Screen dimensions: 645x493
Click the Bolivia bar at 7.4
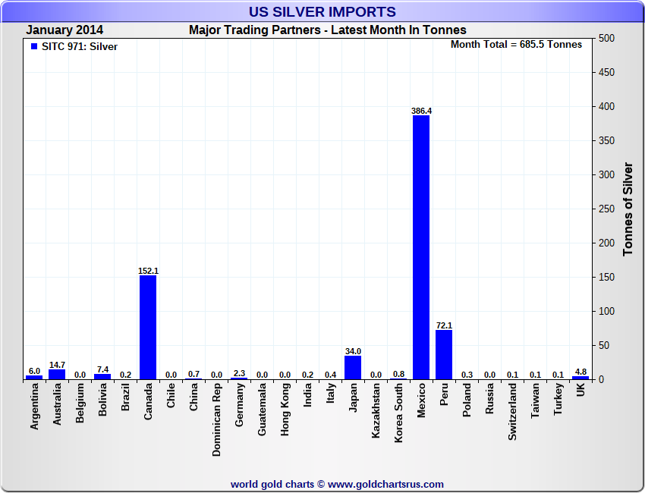coord(102,376)
